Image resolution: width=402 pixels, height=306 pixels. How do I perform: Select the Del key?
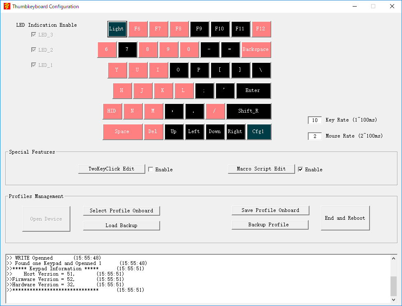tap(153, 132)
